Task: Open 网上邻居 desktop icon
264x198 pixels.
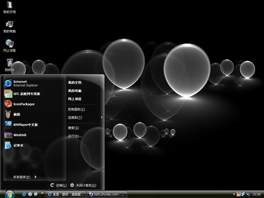Action: (9, 45)
